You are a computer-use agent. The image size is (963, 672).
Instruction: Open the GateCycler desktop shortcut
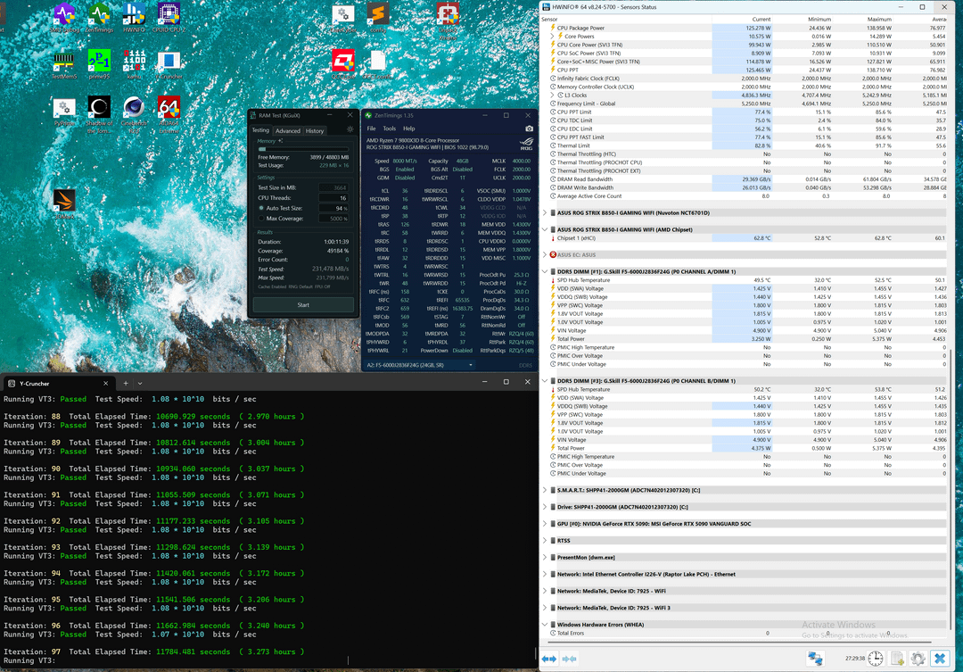point(342,18)
